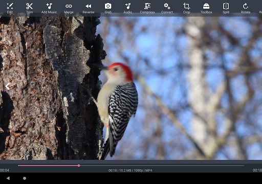262x184 pixels.
Task: Choose the Split tool
Action: (x=226, y=8)
